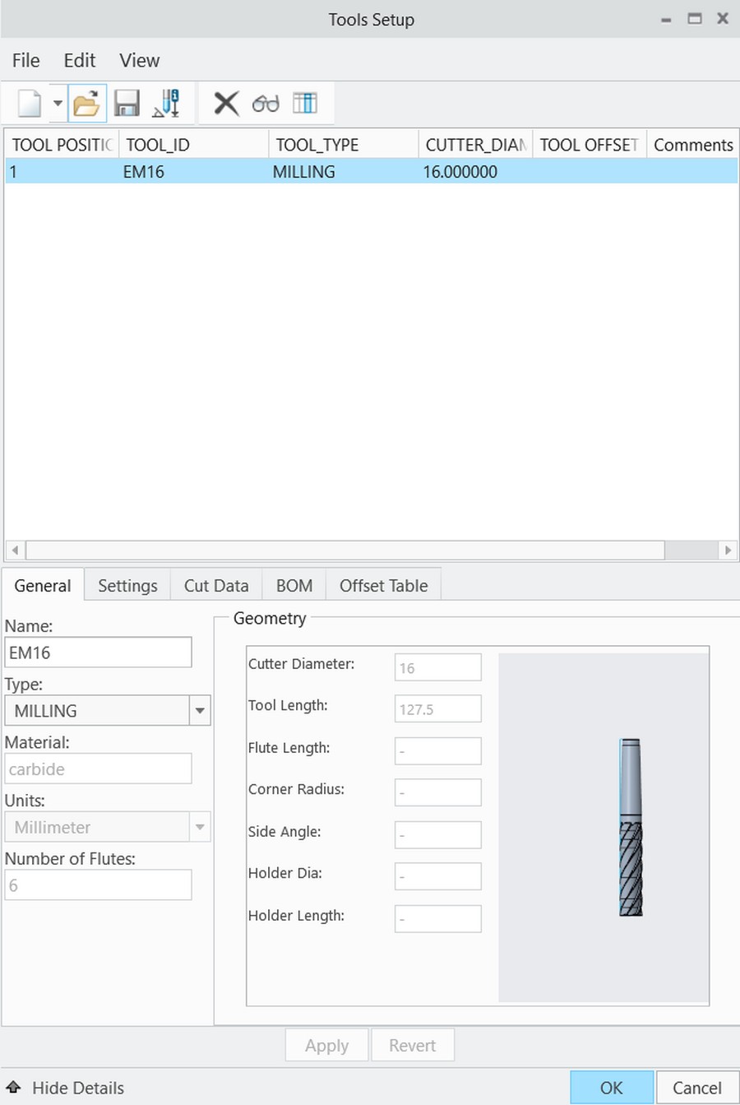Click the Tool Length value field

pos(438,708)
